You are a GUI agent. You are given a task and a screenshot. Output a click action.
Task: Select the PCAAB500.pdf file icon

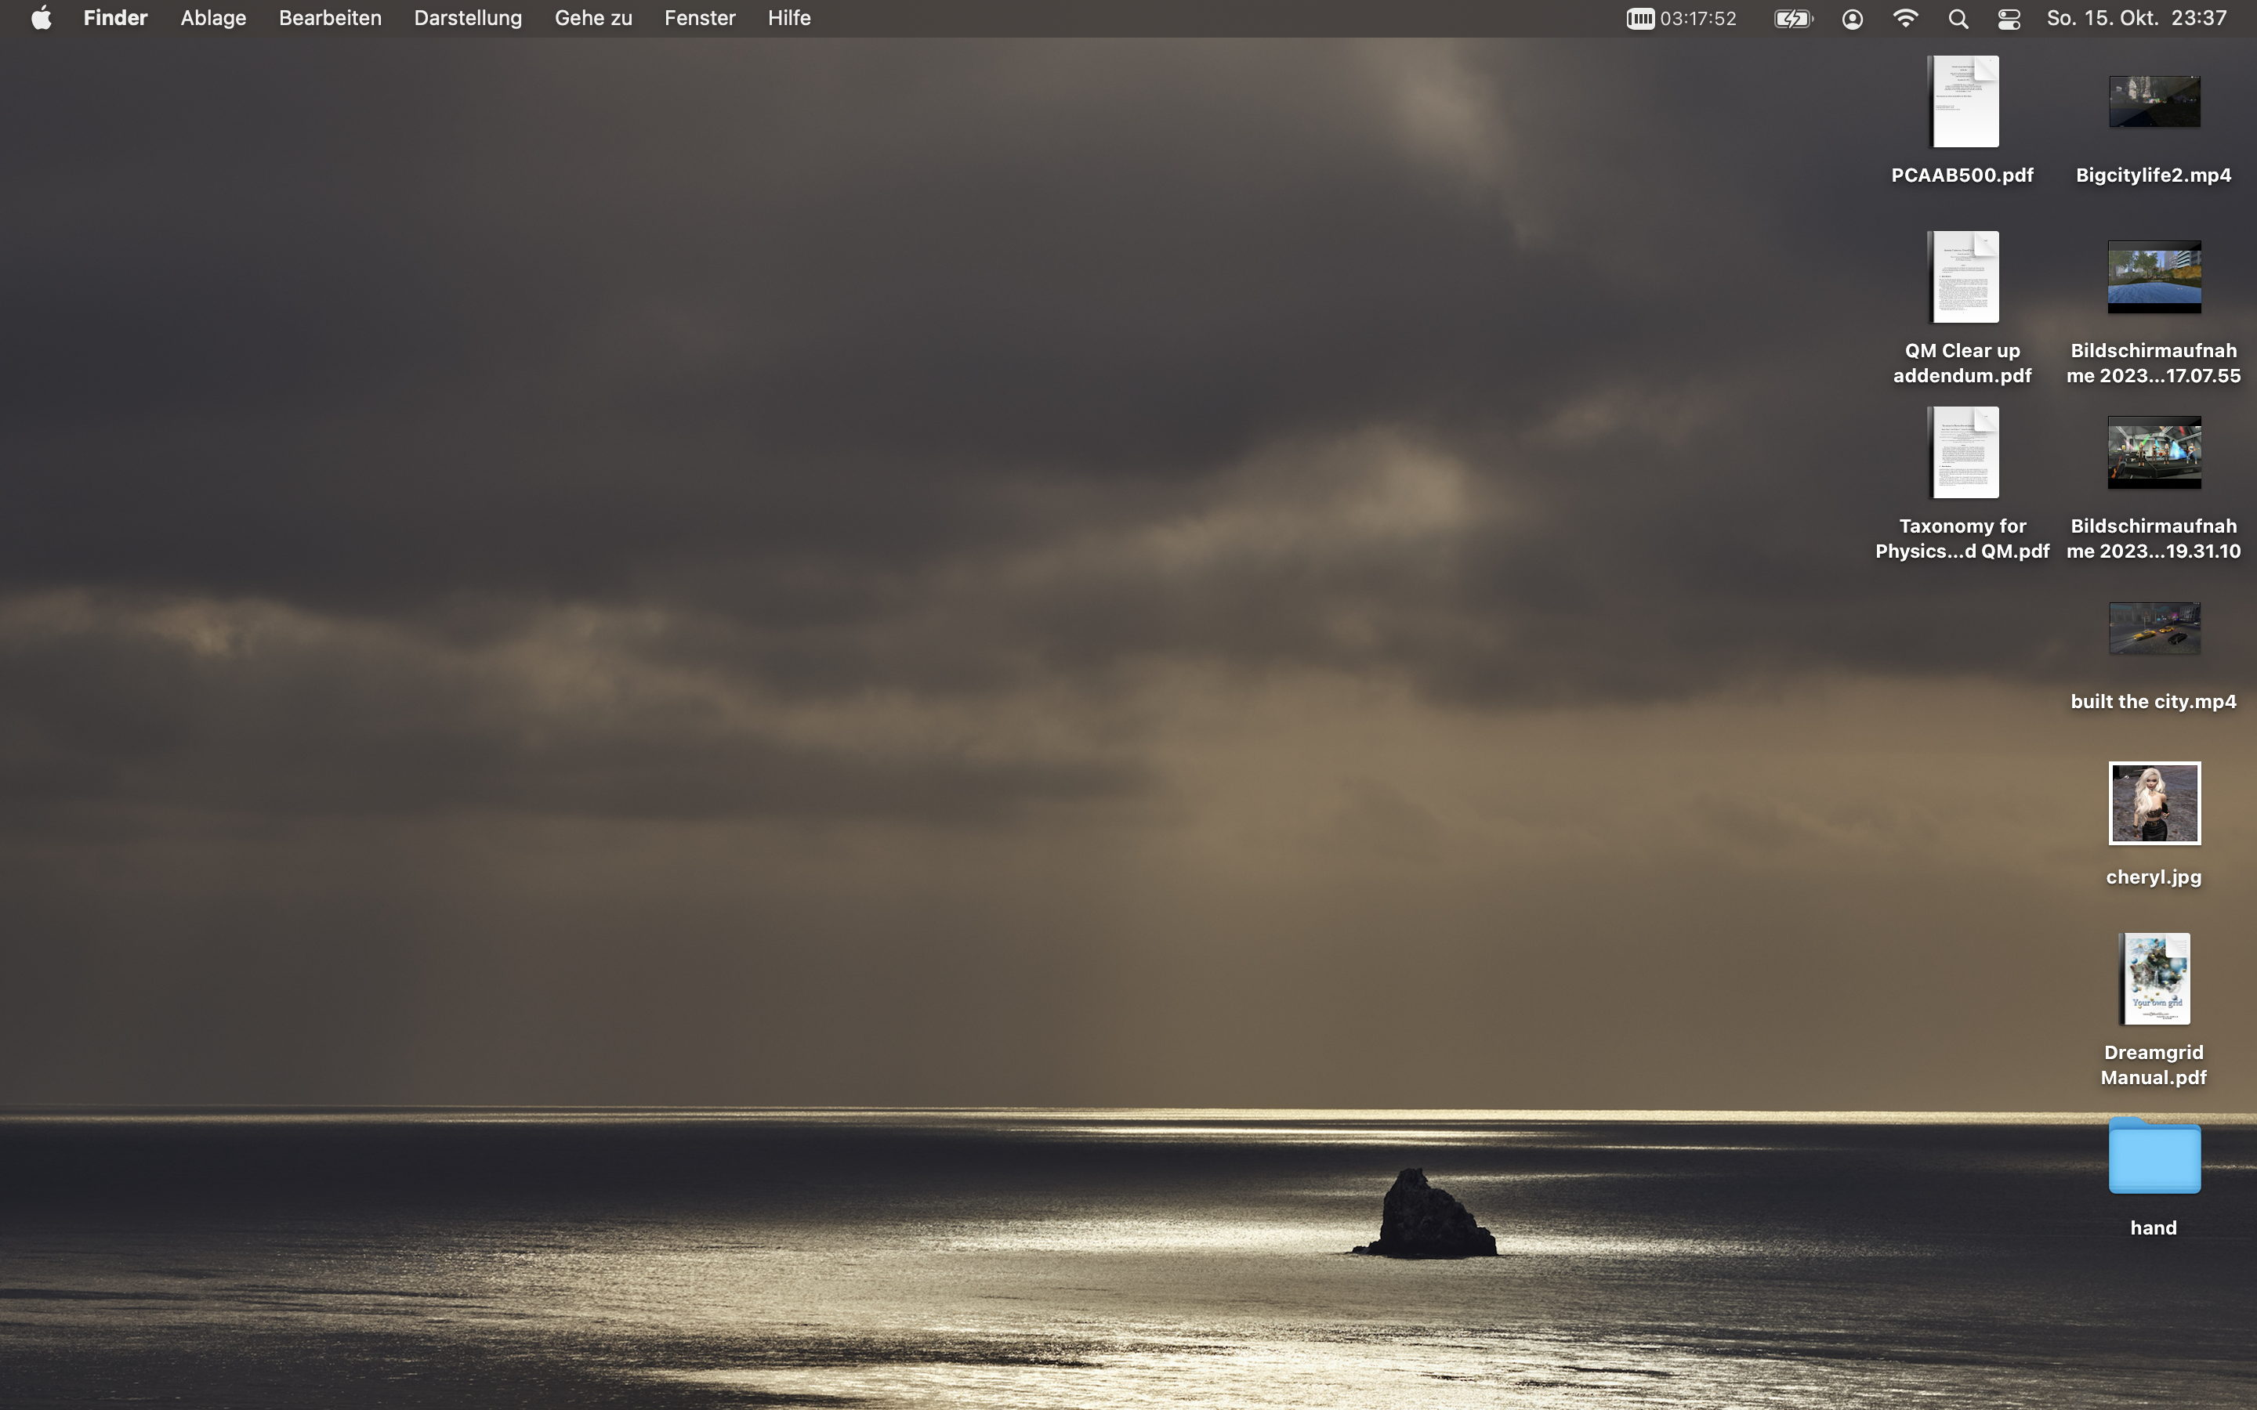1963,102
